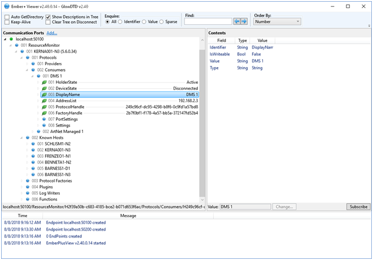Click the blue node icon for PortSettings
This screenshot has width=373, height=260.
click(x=43, y=119)
